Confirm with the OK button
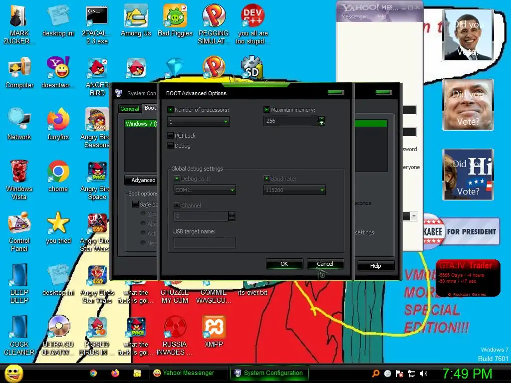This screenshot has width=511, height=383. (x=284, y=264)
